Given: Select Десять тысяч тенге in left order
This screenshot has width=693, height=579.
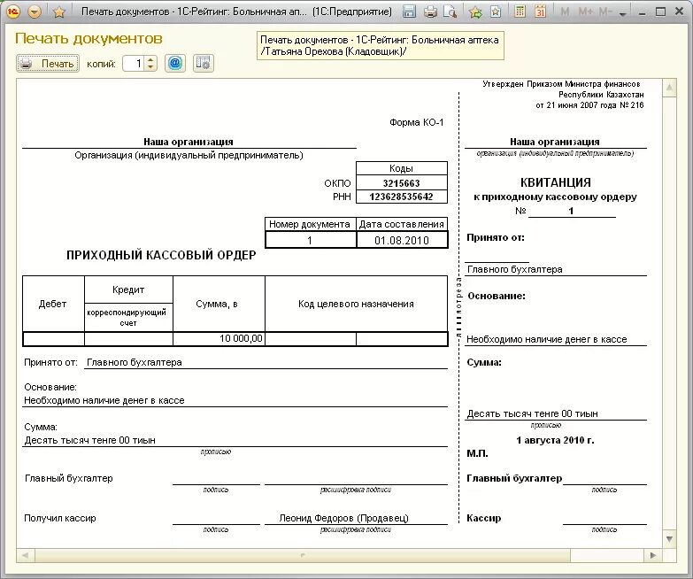Looking at the screenshot, I should point(89,440).
